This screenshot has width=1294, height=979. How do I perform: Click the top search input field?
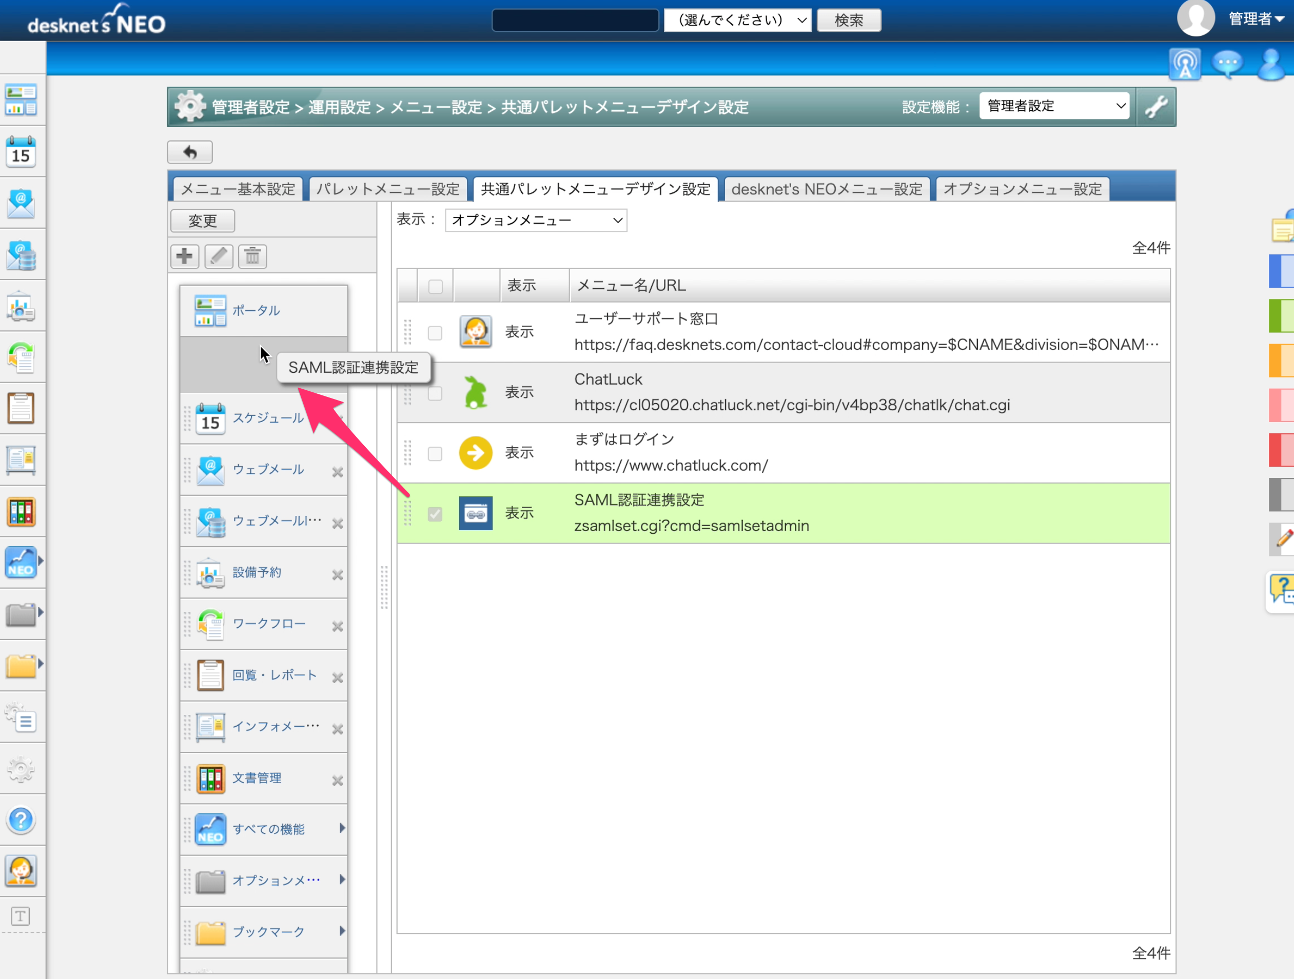pyautogui.click(x=575, y=20)
